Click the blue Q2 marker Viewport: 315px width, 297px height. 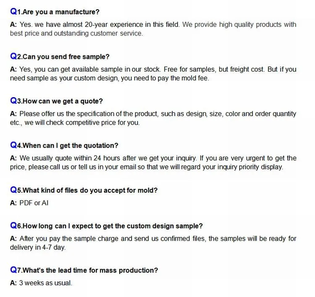tap(15, 57)
